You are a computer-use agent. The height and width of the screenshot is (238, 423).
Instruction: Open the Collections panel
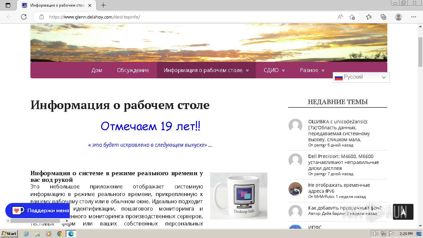383,17
